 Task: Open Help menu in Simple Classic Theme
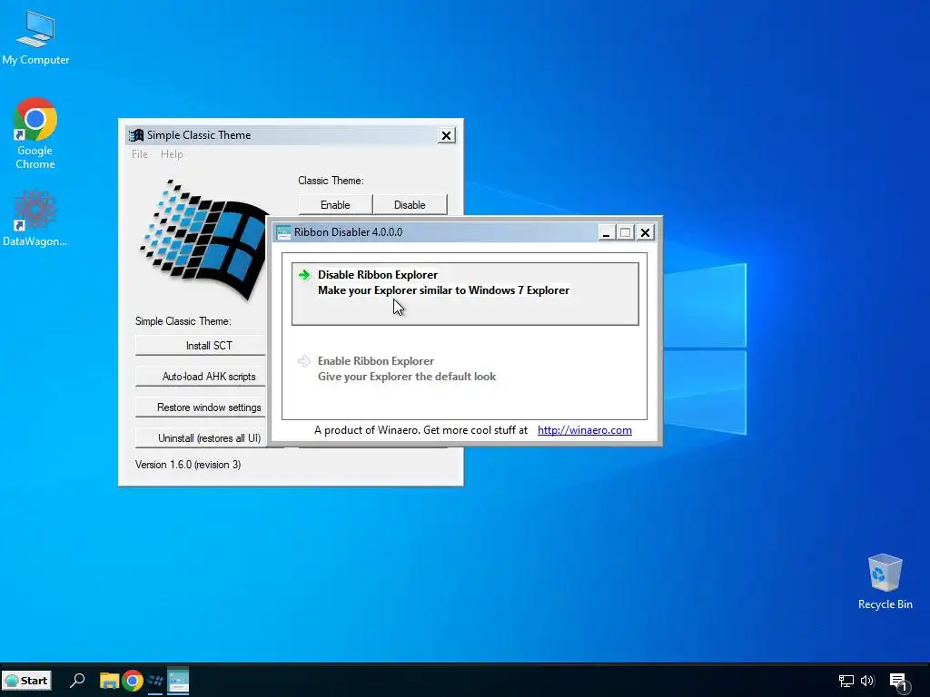(x=172, y=154)
